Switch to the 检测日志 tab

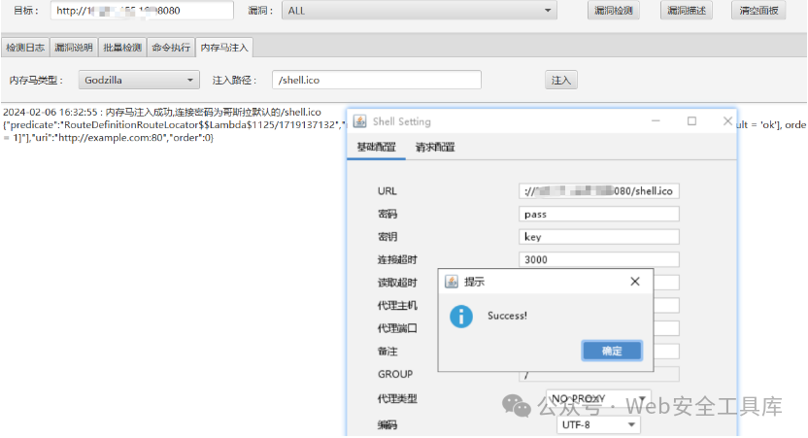25,48
